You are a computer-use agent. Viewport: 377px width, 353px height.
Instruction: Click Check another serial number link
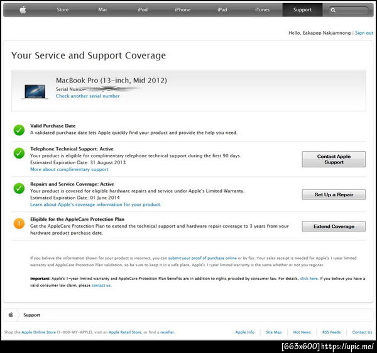pyautogui.click(x=87, y=96)
